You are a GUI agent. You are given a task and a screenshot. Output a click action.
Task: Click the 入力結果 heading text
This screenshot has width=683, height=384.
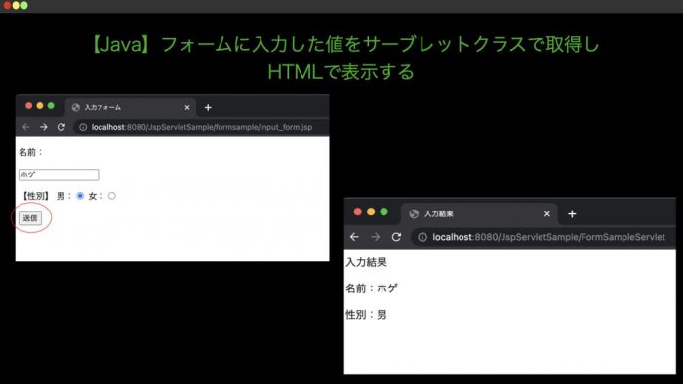click(366, 262)
